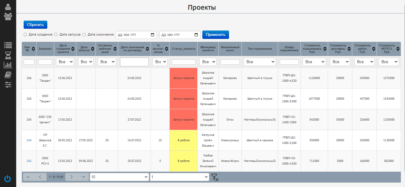Open % выполнения filter dropdown
This screenshot has height=187, width=405.
(160, 62)
